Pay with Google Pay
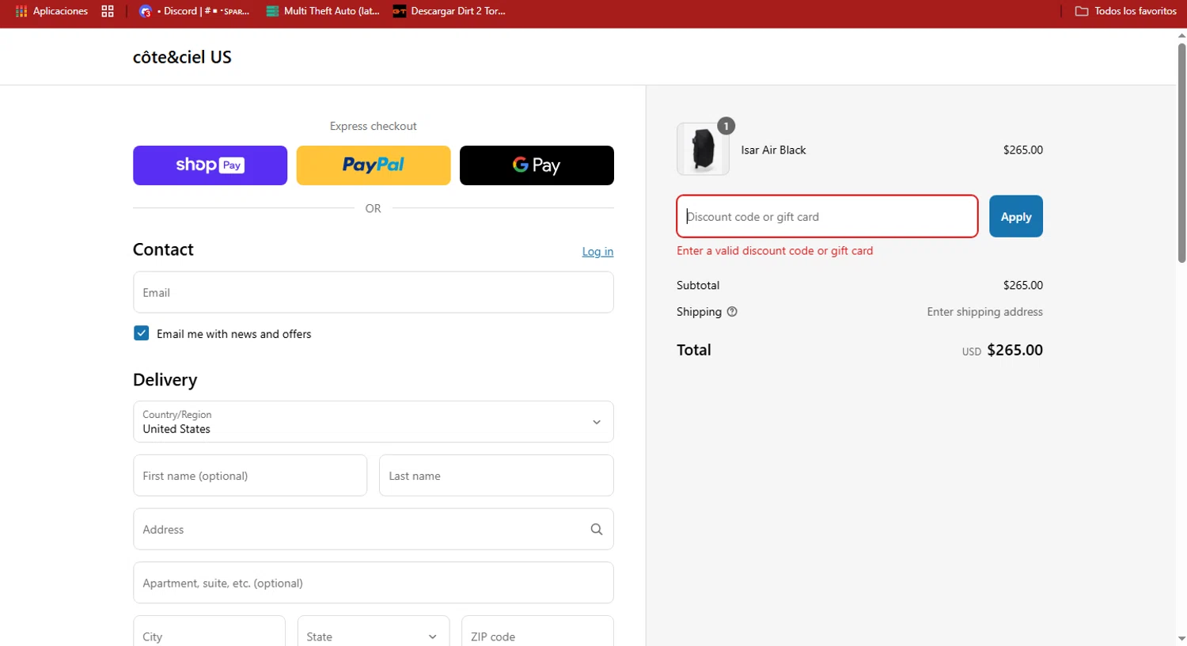1187x646 pixels. coord(537,165)
